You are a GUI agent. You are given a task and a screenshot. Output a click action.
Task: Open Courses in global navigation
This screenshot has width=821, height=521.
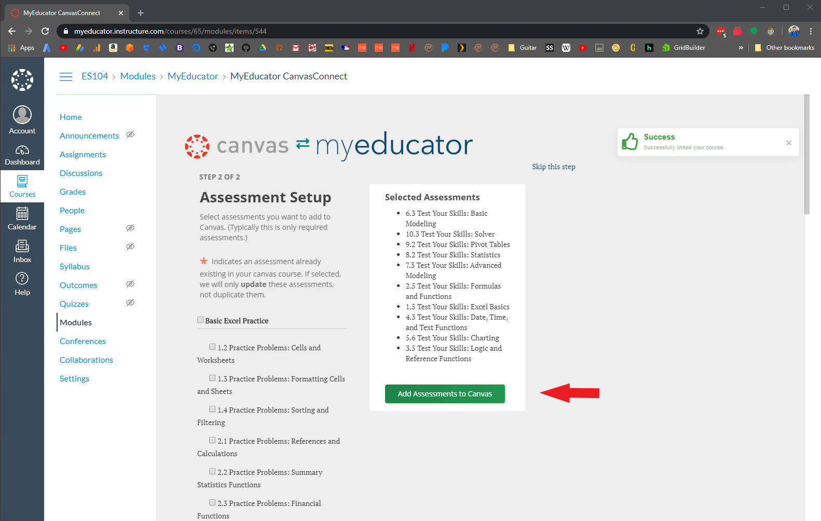(x=22, y=186)
